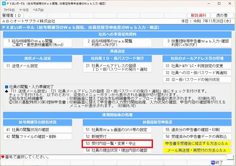Open 1 給与明細等のWeb閲覧 ご案内 Word document
The height and width of the screenshot is (166, 236).
[38, 43]
